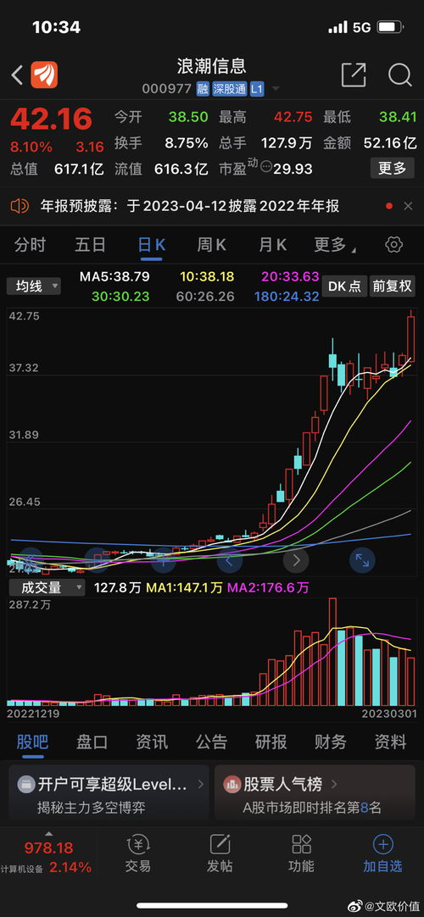Screen dimensions: 424x917
Task: Open the 公告 tab
Action: point(212,742)
